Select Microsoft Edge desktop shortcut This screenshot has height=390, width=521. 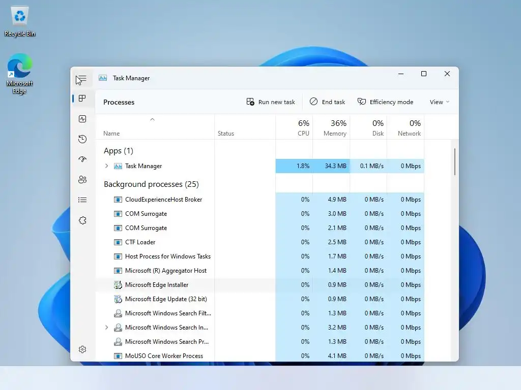[x=20, y=74]
